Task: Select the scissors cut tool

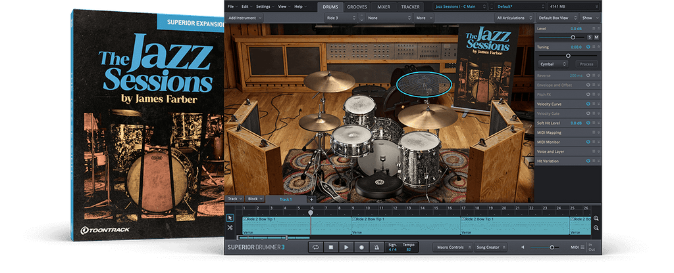Action: (x=230, y=228)
